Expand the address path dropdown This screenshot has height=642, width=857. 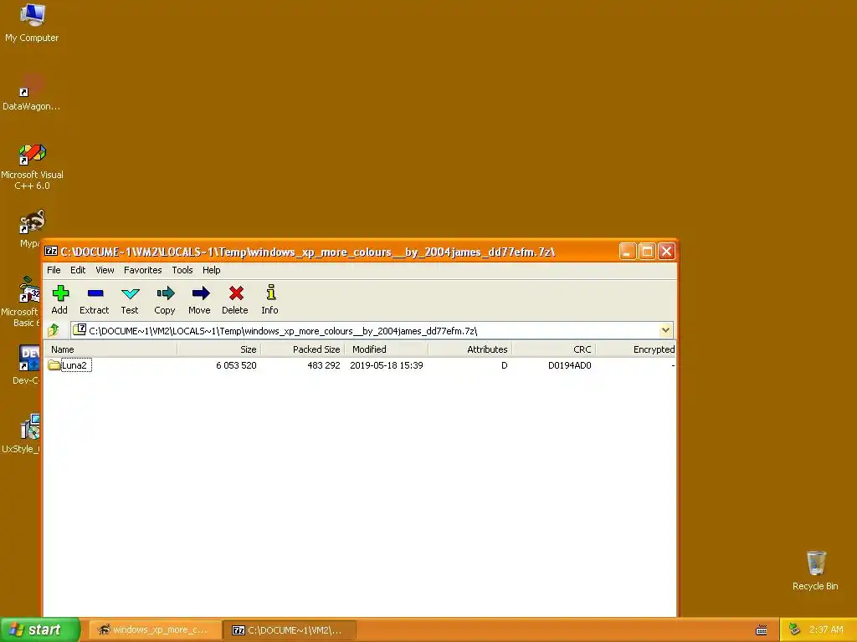click(665, 329)
